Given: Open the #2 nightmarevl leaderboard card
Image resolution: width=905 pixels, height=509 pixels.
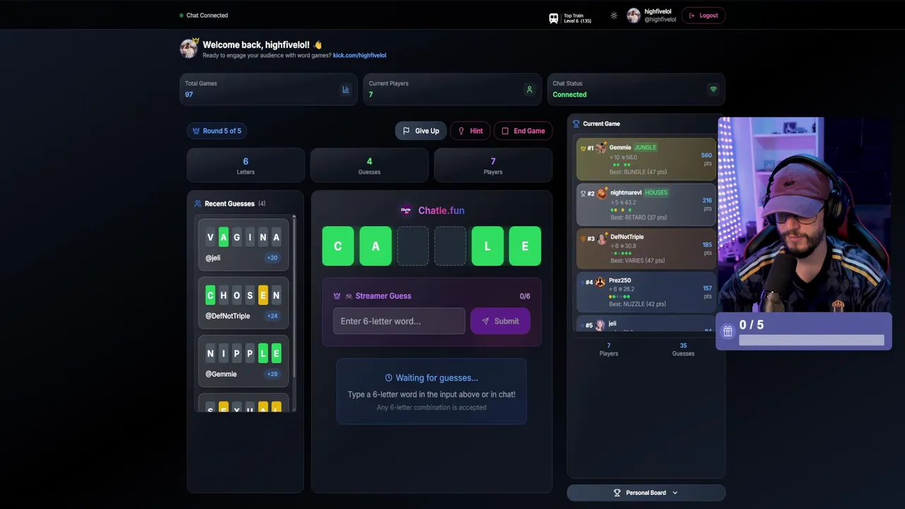Looking at the screenshot, I should (646, 204).
